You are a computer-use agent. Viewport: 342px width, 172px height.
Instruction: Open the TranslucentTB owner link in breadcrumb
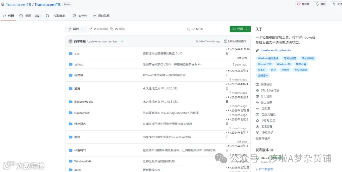pos(19,4)
